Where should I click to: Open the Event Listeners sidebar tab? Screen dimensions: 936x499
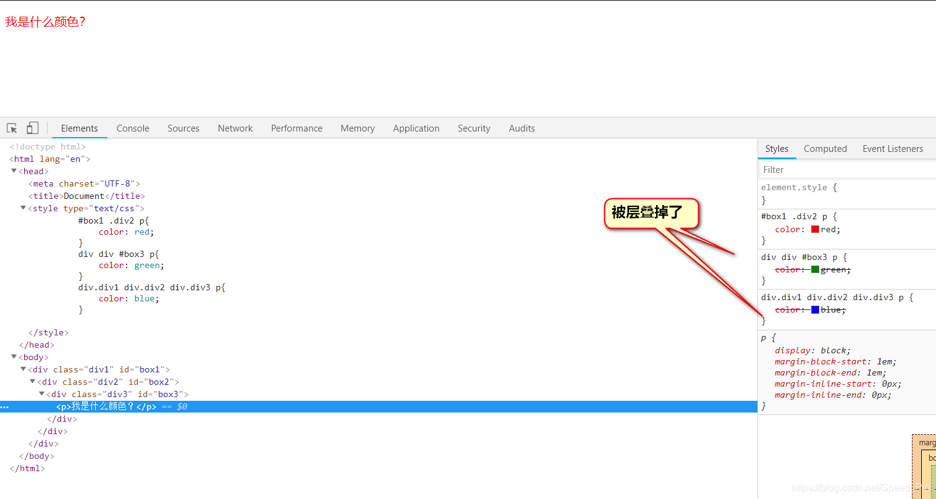pyautogui.click(x=893, y=149)
